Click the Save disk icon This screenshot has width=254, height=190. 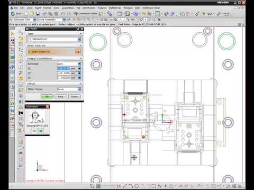point(38,14)
